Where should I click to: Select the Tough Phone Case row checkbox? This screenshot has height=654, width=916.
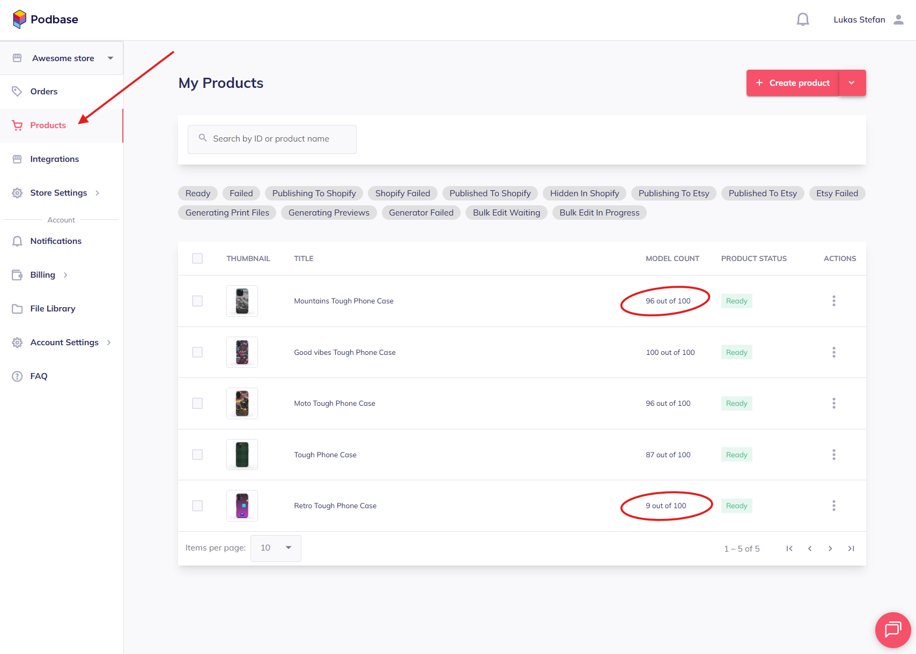(x=197, y=455)
